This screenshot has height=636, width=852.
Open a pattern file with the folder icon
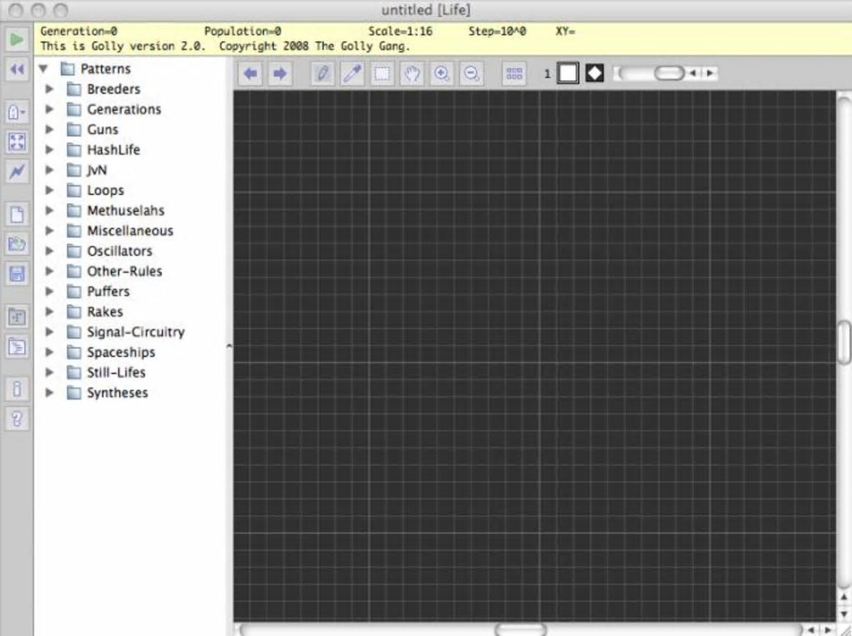click(x=17, y=243)
